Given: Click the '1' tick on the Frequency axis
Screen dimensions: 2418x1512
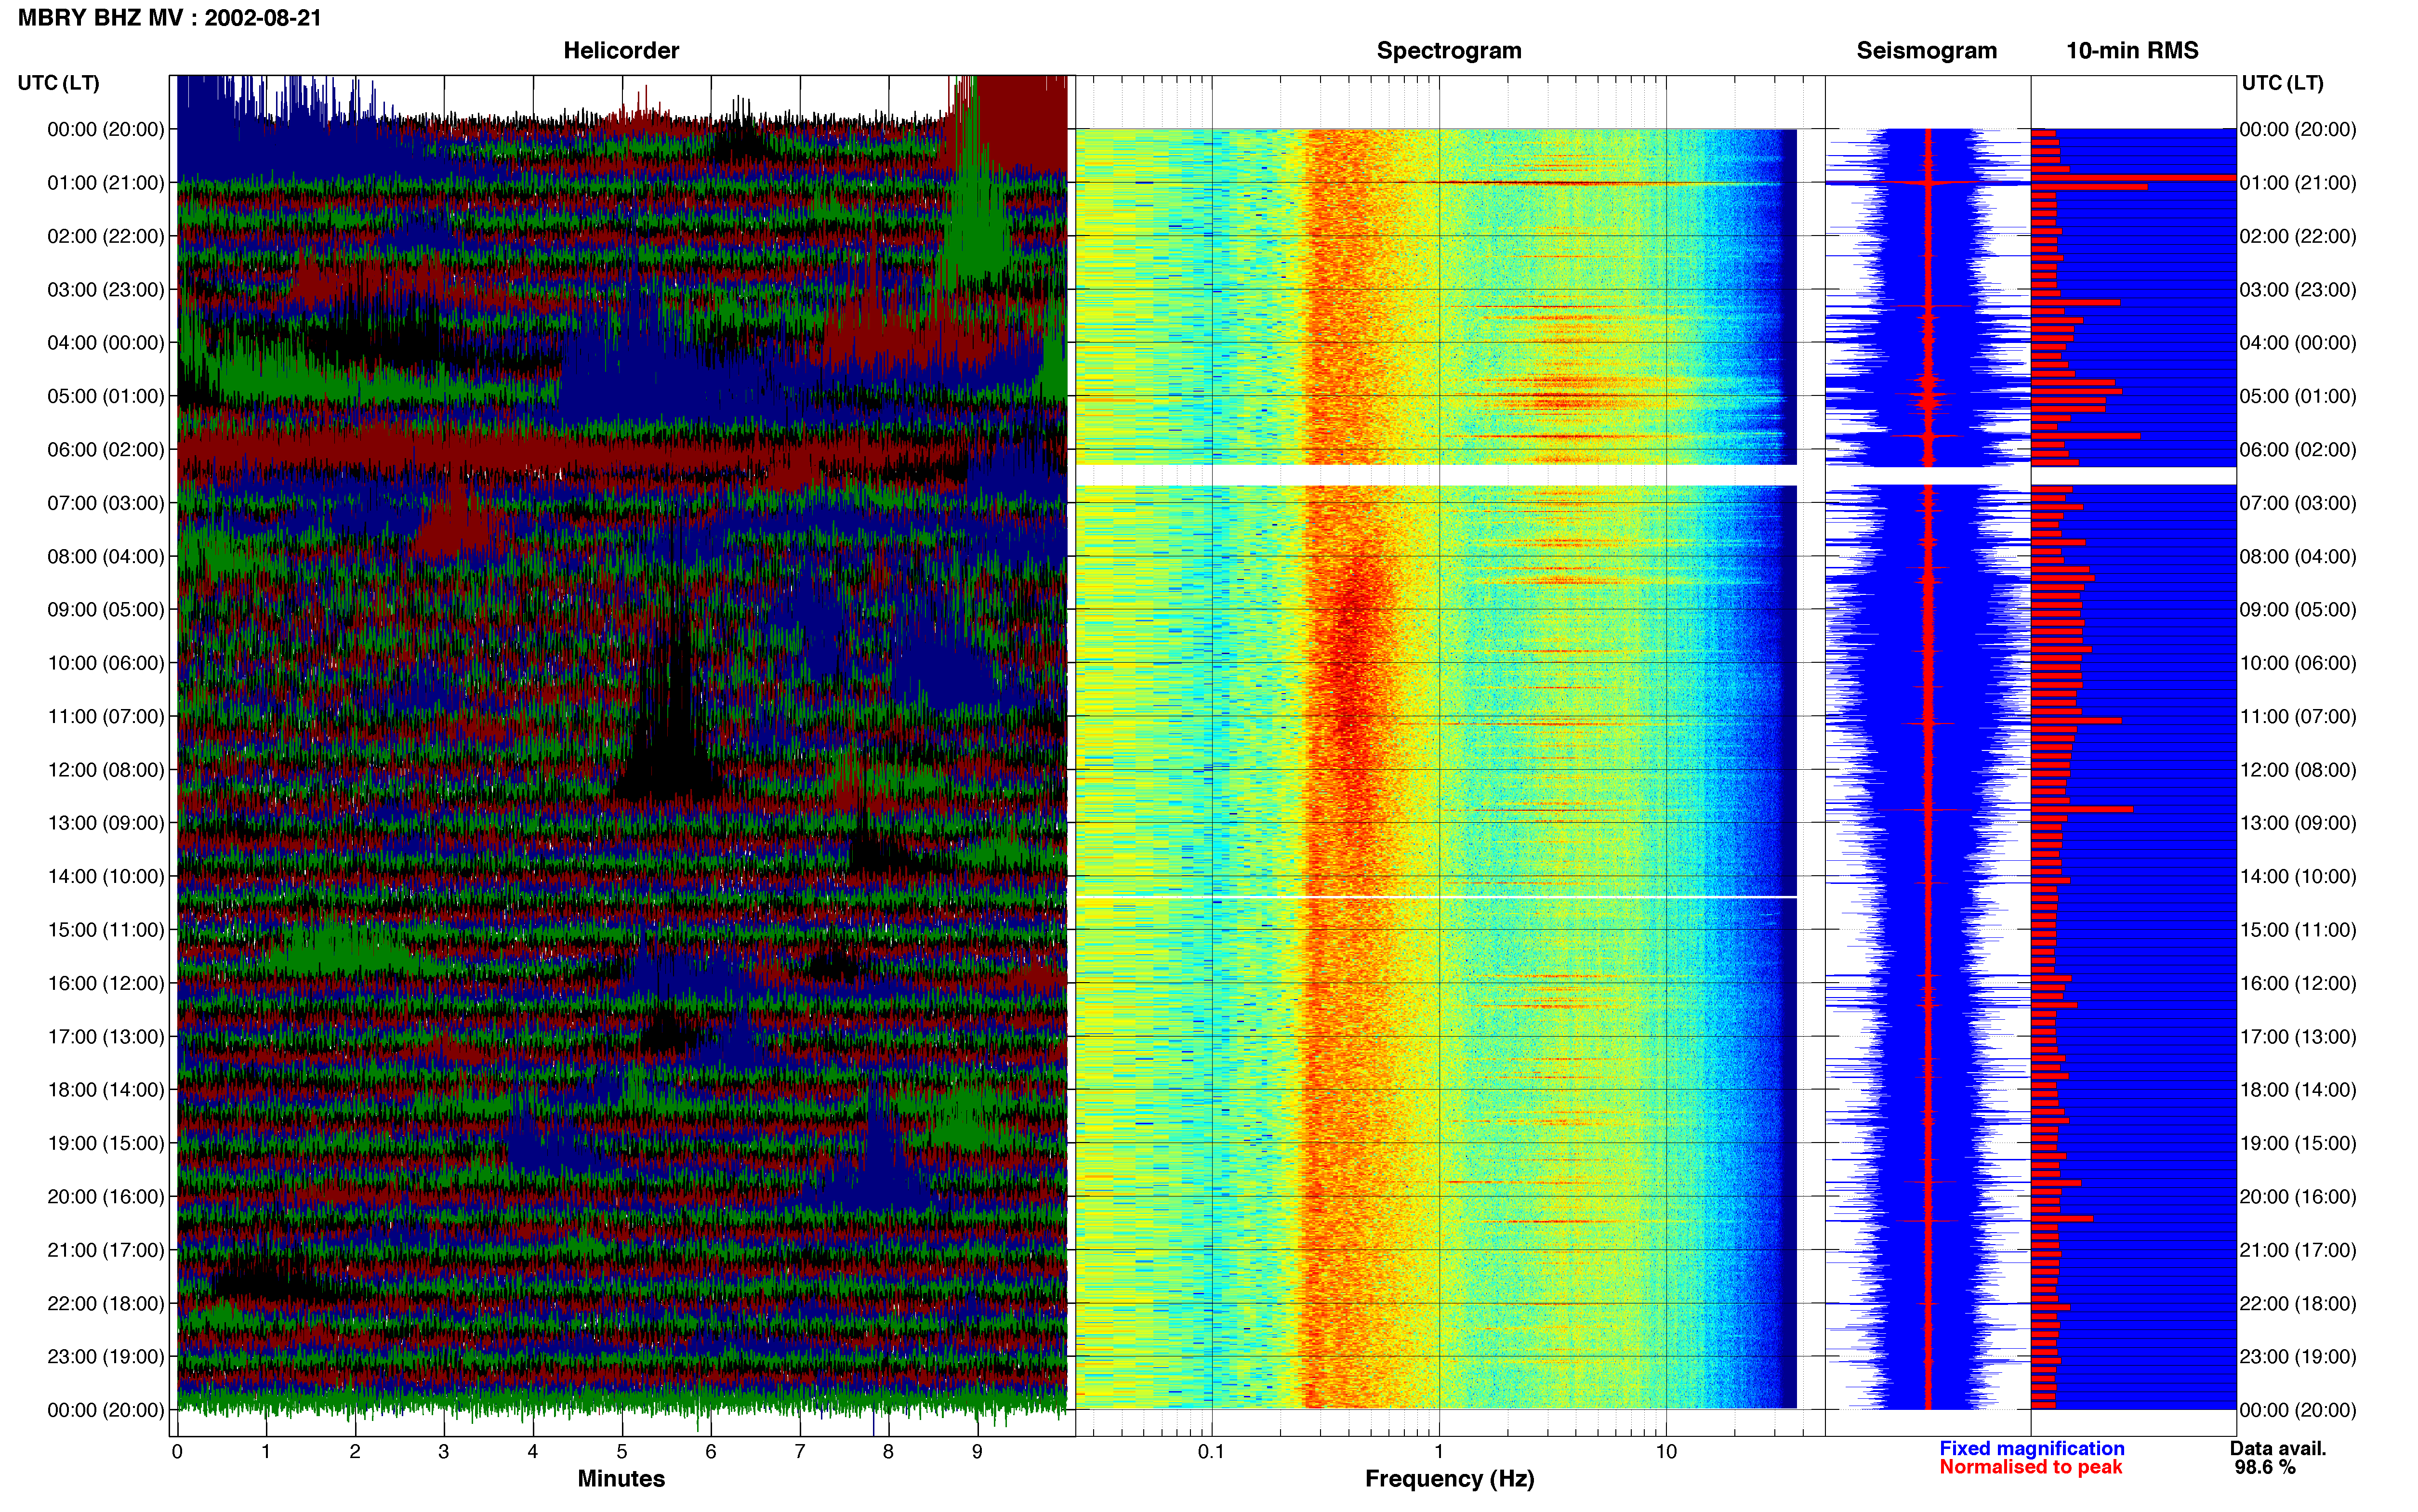Looking at the screenshot, I should tap(1439, 1452).
